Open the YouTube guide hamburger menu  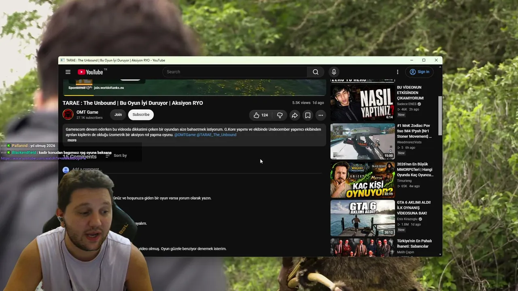point(68,72)
